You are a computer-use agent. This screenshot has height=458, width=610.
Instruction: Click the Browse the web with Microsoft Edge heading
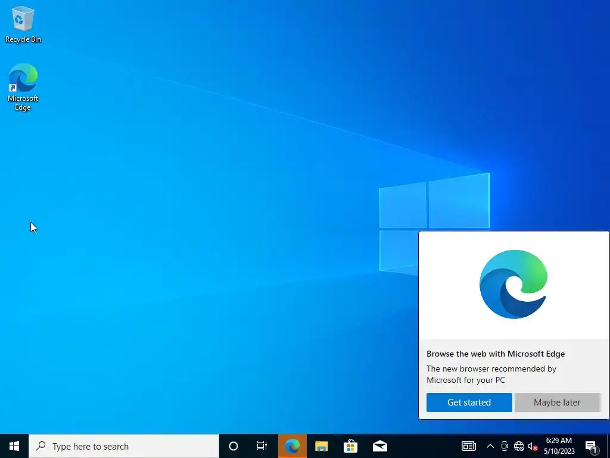(496, 354)
